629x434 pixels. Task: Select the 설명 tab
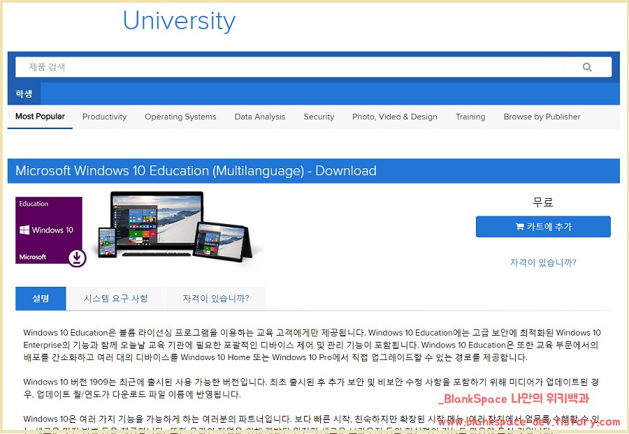point(41,298)
